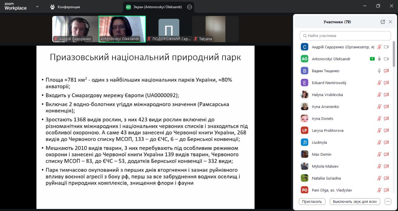Screen dimensions: 398x211
Task: Click muted mic icon for Андрій Сидоренко
Action: coord(379,47)
